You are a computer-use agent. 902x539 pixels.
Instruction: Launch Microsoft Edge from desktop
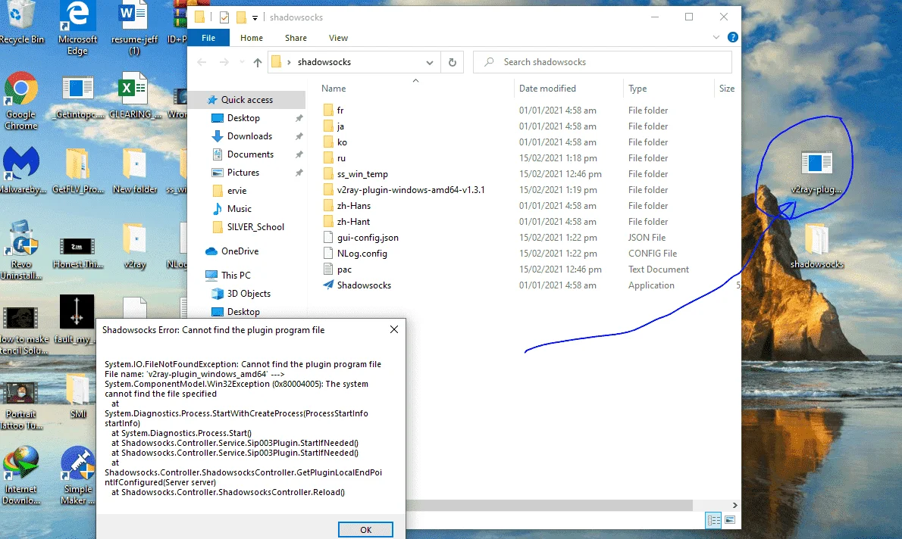(x=77, y=27)
